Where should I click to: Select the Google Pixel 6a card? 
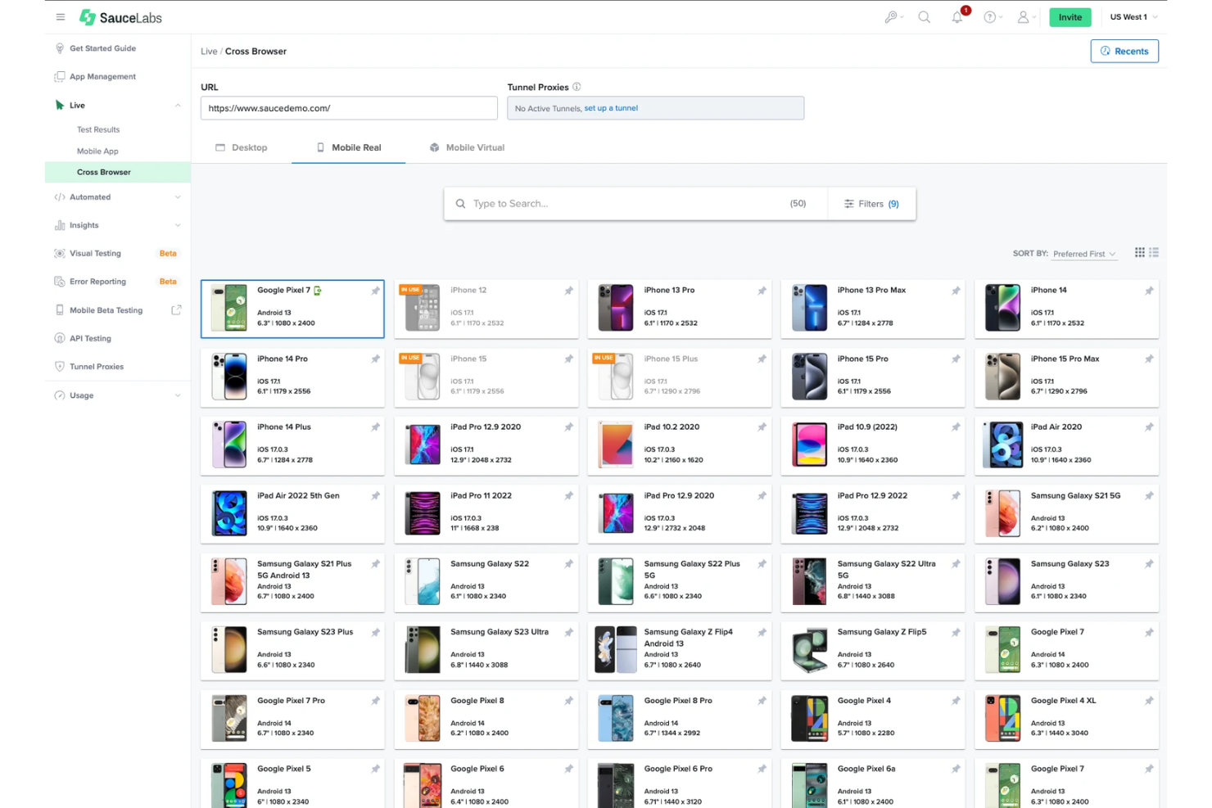click(x=872, y=783)
